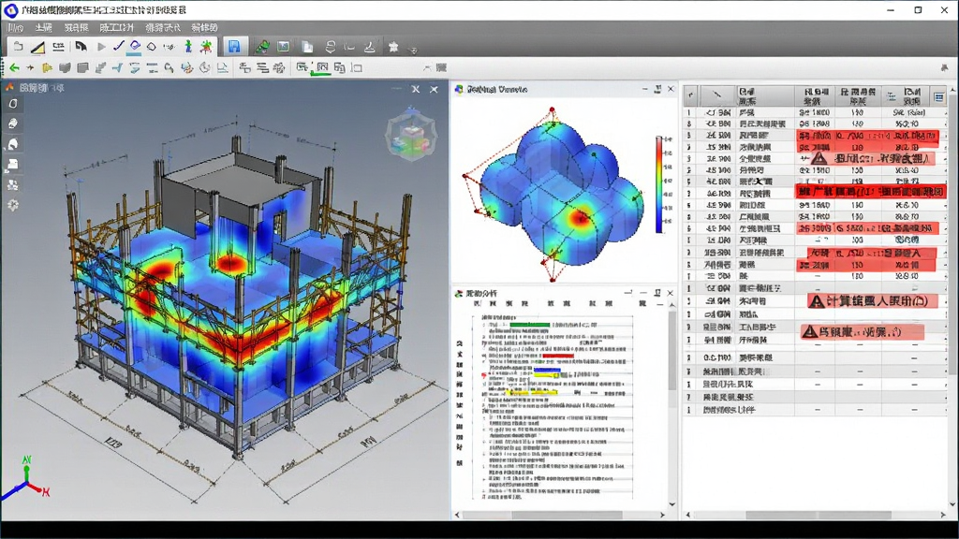Expand the small arrow beside the star icon

tap(413, 50)
